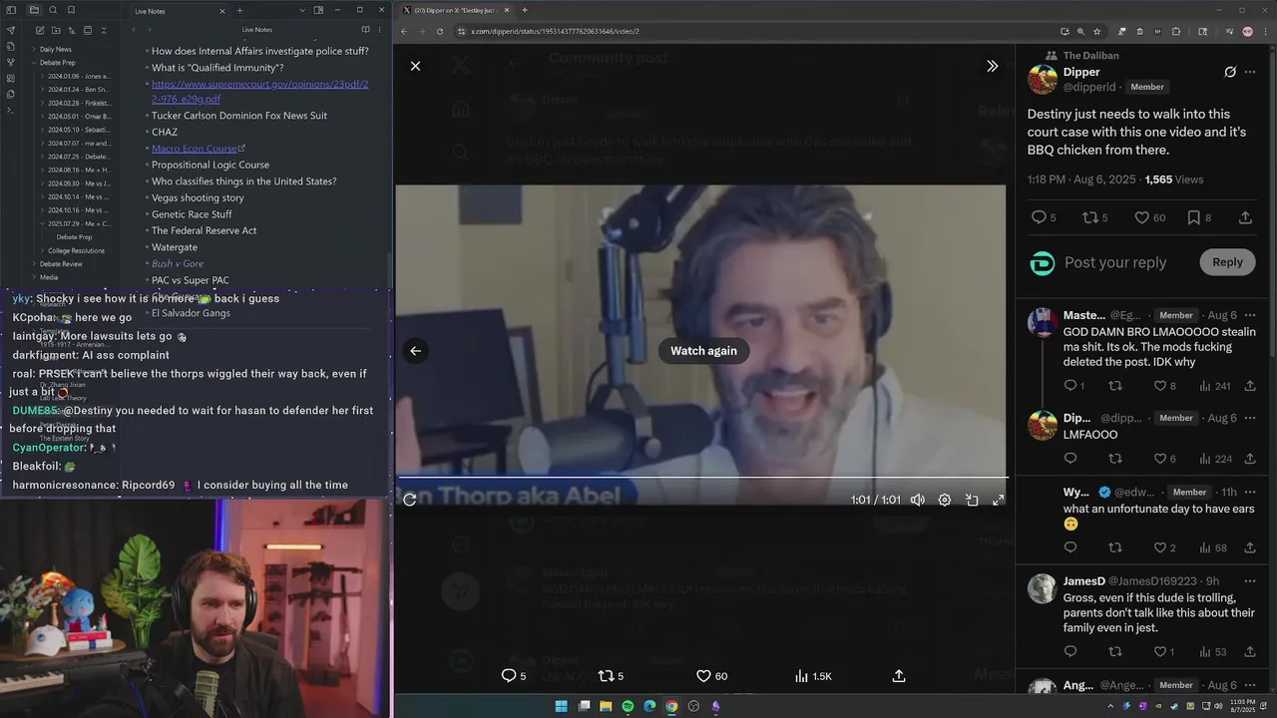Bookmark this page with the star icon
The width and height of the screenshot is (1277, 718).
[x=1097, y=31]
